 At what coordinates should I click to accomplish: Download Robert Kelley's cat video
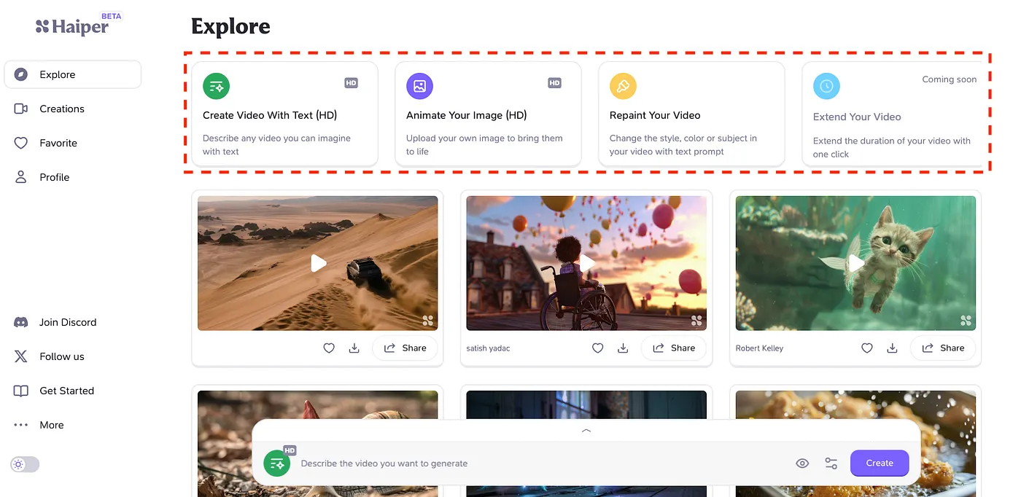[892, 348]
